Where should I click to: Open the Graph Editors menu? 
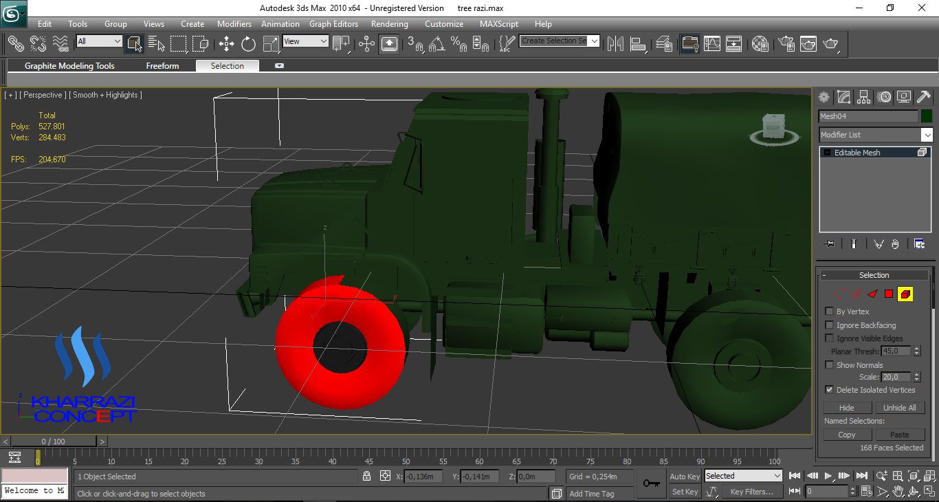(x=333, y=24)
